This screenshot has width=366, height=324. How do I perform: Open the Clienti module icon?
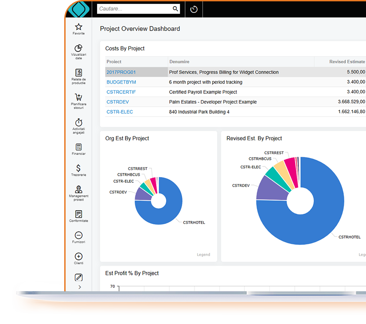pos(78,256)
